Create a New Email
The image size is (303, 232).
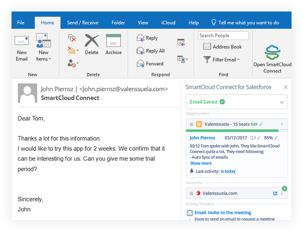22,48
